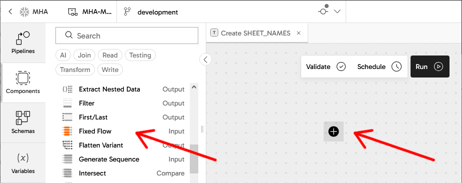Select the Generate Sequence component name
The image size is (462, 183).
(109, 159)
